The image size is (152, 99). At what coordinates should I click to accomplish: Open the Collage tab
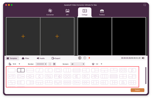85,12
